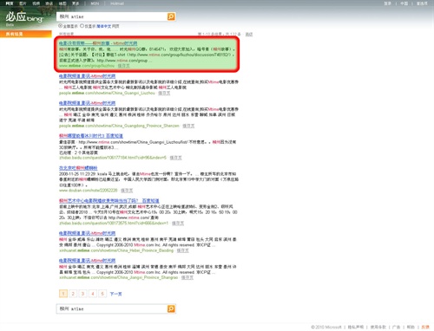Open the MSN link in top bar
The image size is (434, 331).
click(x=95, y=3)
